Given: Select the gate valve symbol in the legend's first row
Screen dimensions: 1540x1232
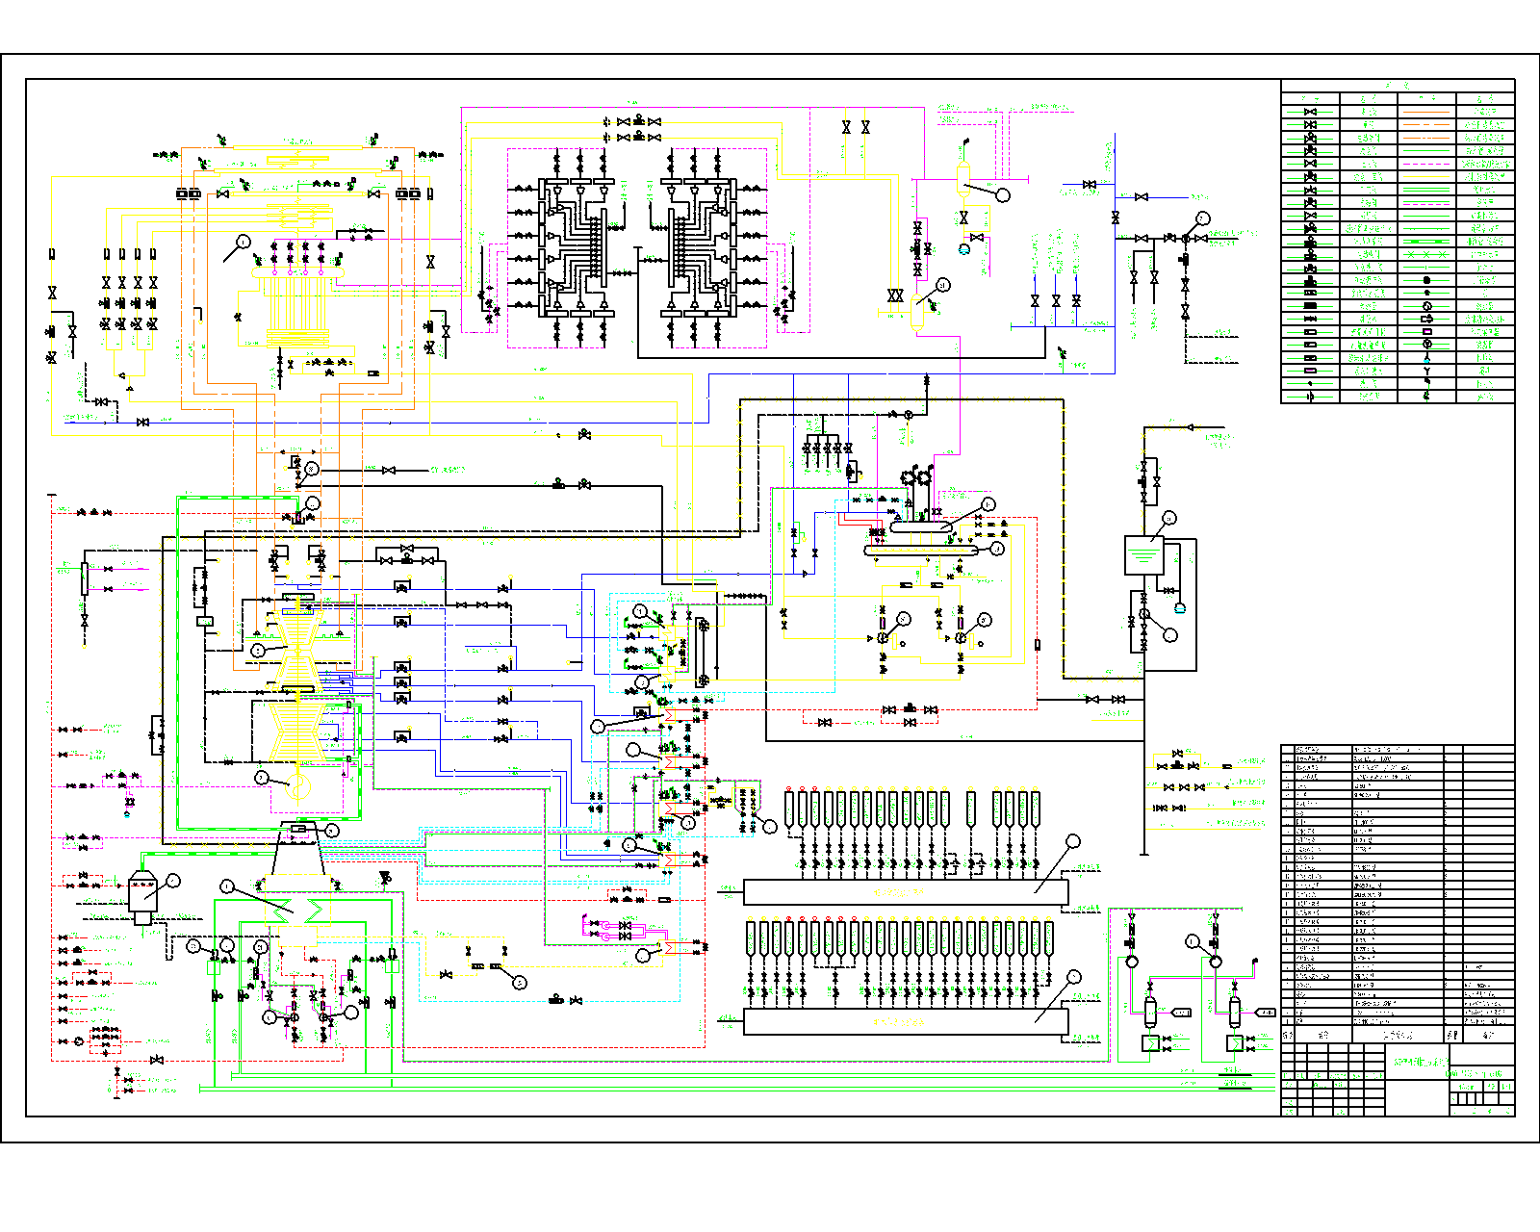Looking at the screenshot, I should point(1310,112).
